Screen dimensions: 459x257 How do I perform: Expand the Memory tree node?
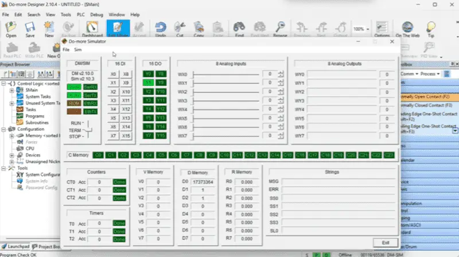pos(12,135)
